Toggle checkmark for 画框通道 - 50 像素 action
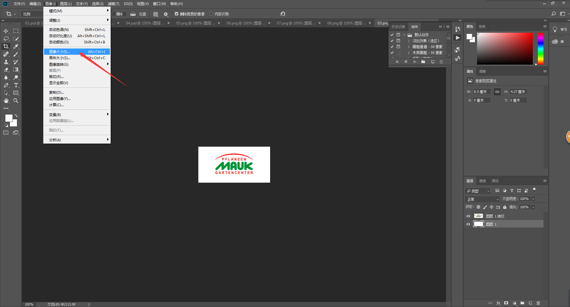This screenshot has width=570, height=307. [392, 47]
